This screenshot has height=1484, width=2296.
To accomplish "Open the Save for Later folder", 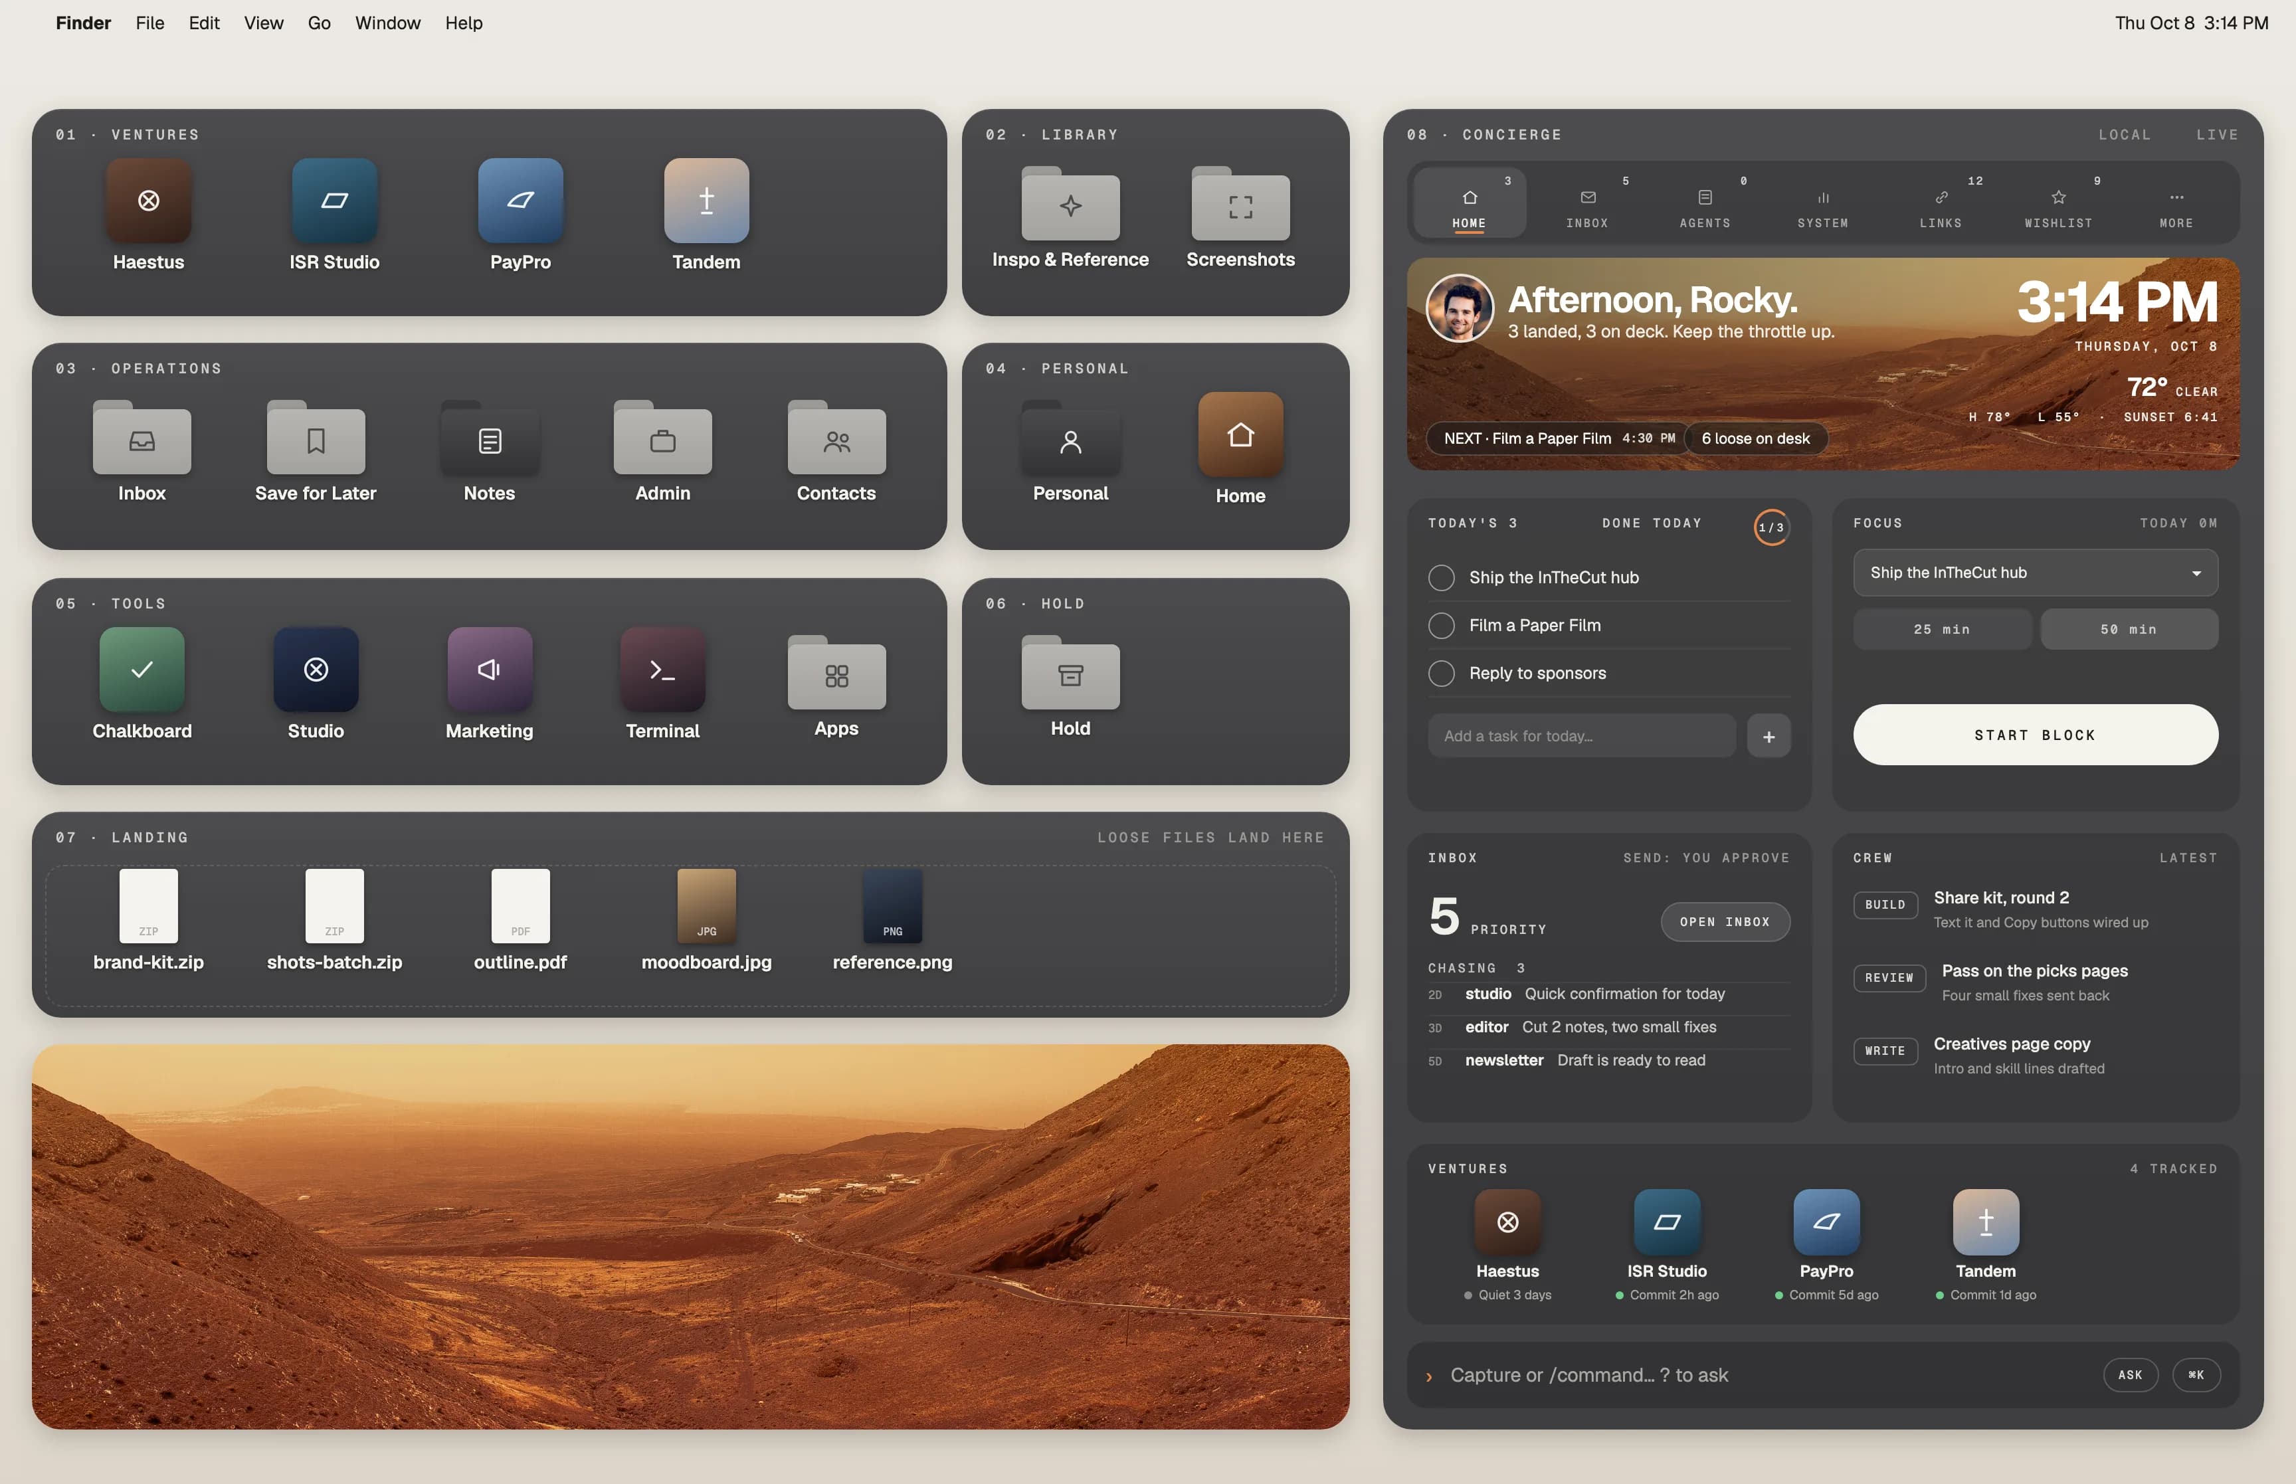I will 315,438.
